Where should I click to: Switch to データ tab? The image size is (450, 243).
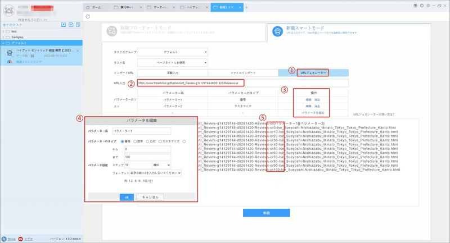pyautogui.click(x=161, y=7)
